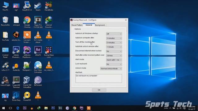Click the taskbar clock and date
Screen dimensions: 198x111
coord(192,108)
